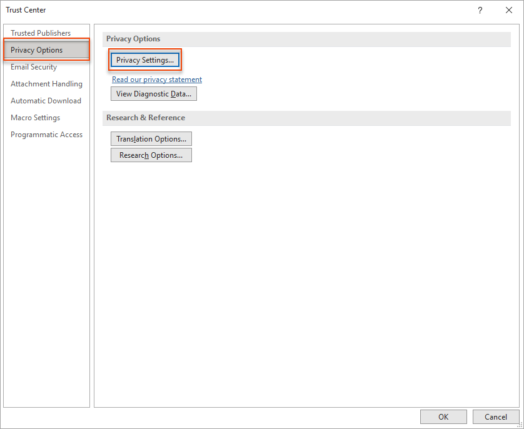Image resolution: width=524 pixels, height=429 pixels.
Task: Switch to the Email Security category
Action: tap(34, 67)
